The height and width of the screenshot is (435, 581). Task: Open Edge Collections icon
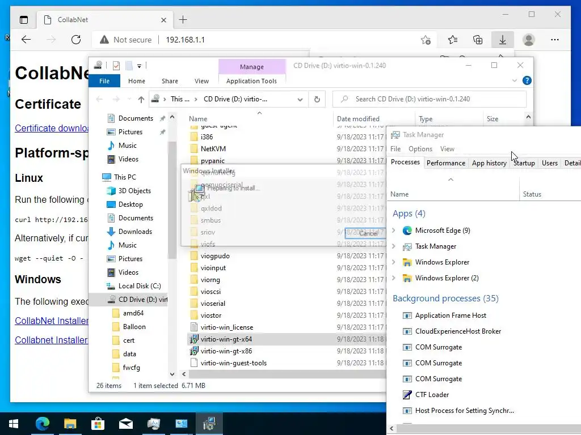click(478, 40)
